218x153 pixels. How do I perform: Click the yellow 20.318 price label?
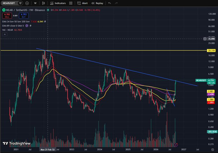[211, 50]
